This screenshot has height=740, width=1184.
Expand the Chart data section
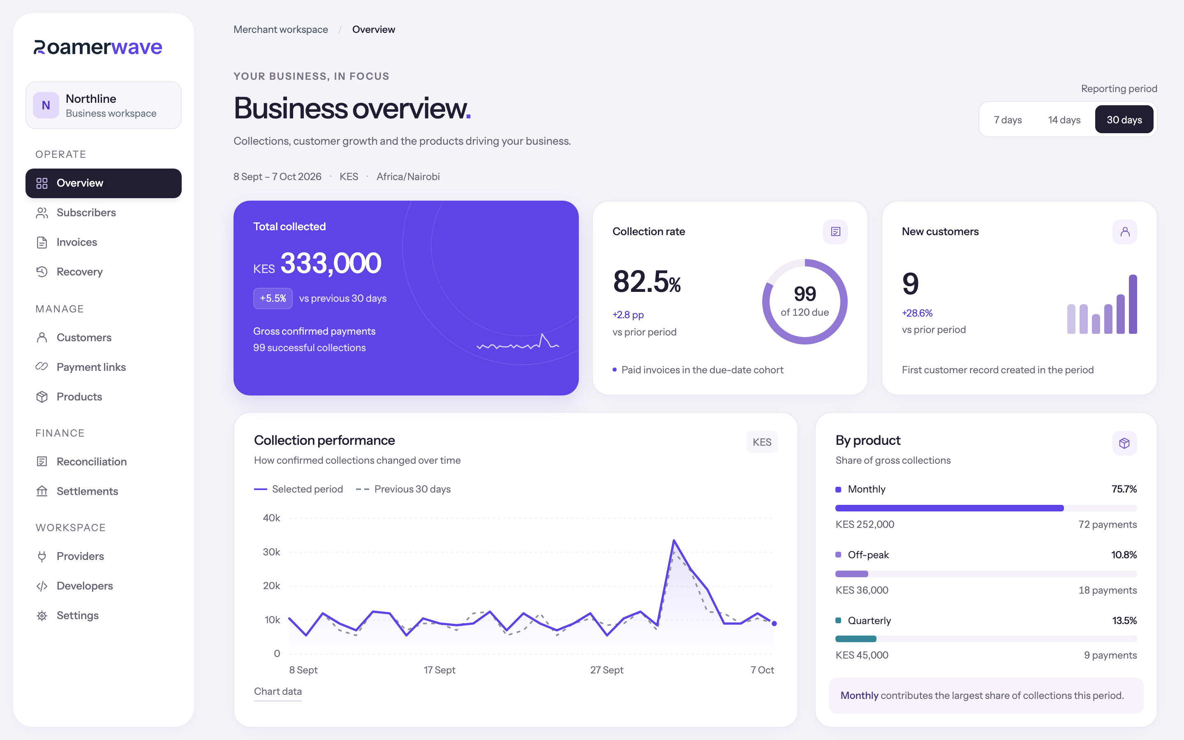(x=278, y=691)
